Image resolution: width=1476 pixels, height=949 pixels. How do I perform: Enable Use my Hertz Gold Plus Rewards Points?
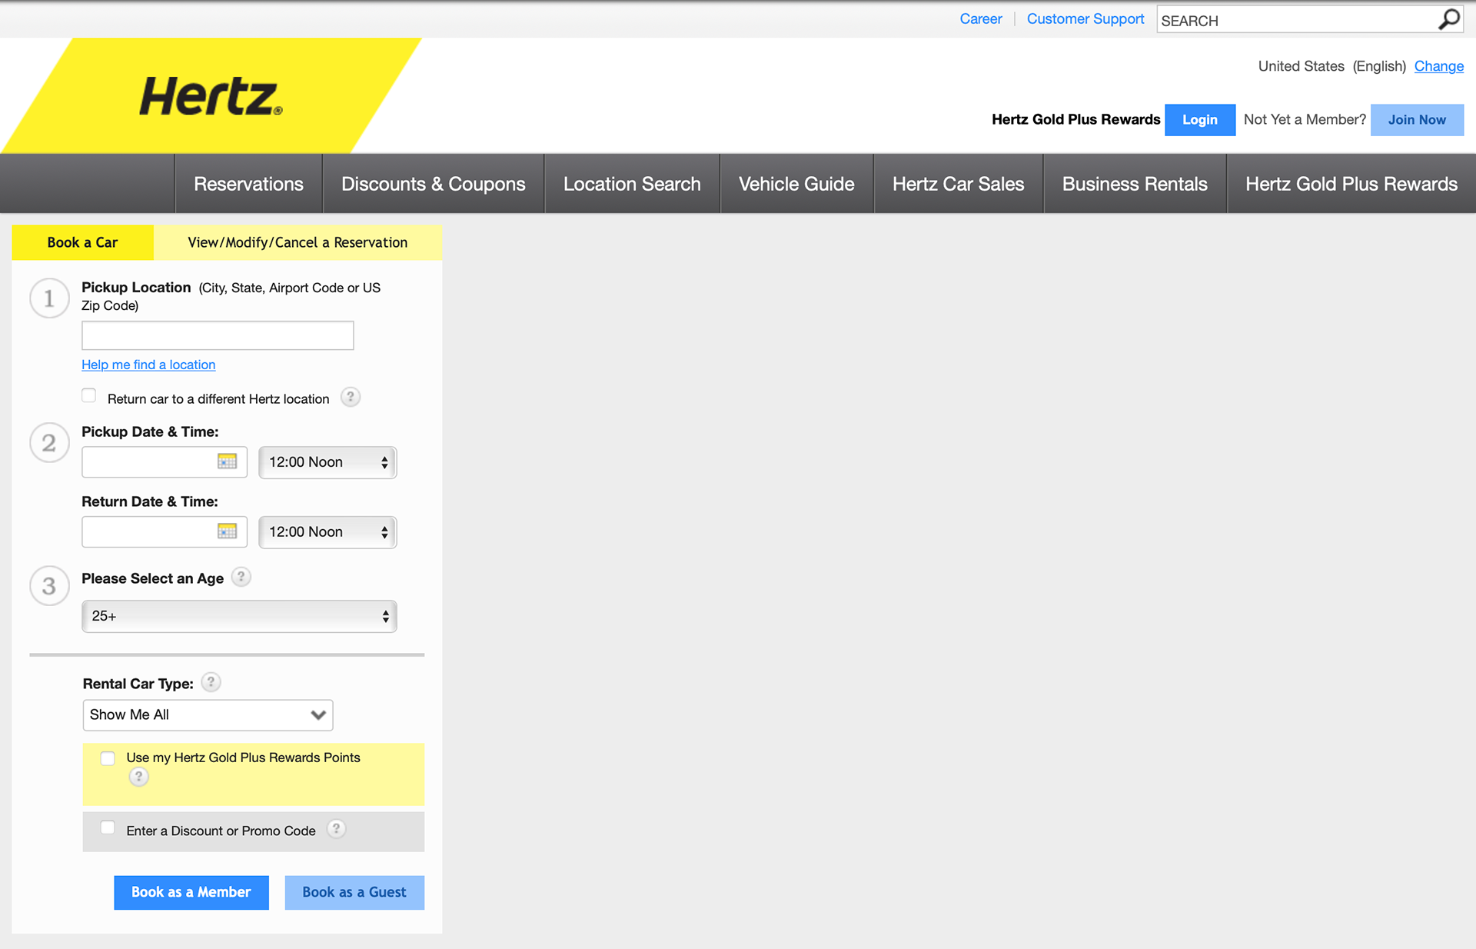(x=108, y=758)
